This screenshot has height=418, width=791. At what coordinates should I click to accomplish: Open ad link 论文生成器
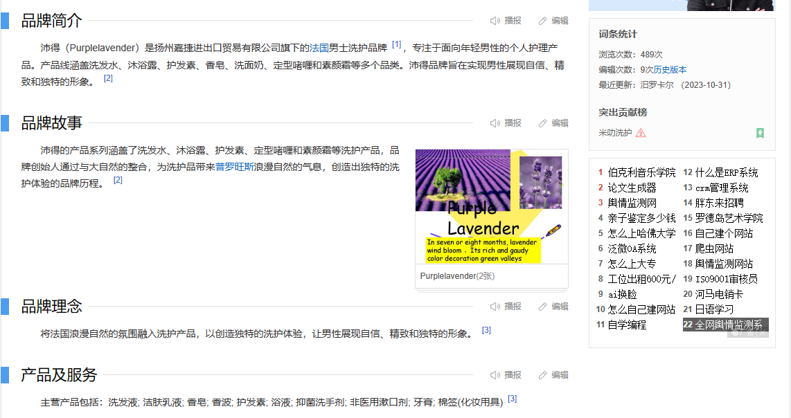(x=632, y=188)
